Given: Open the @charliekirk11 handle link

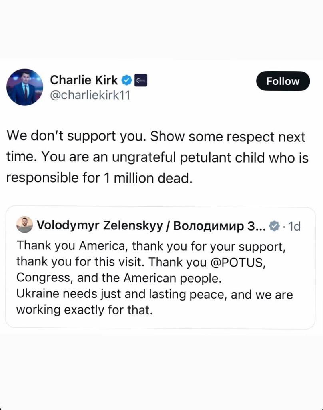Looking at the screenshot, I should click(90, 96).
